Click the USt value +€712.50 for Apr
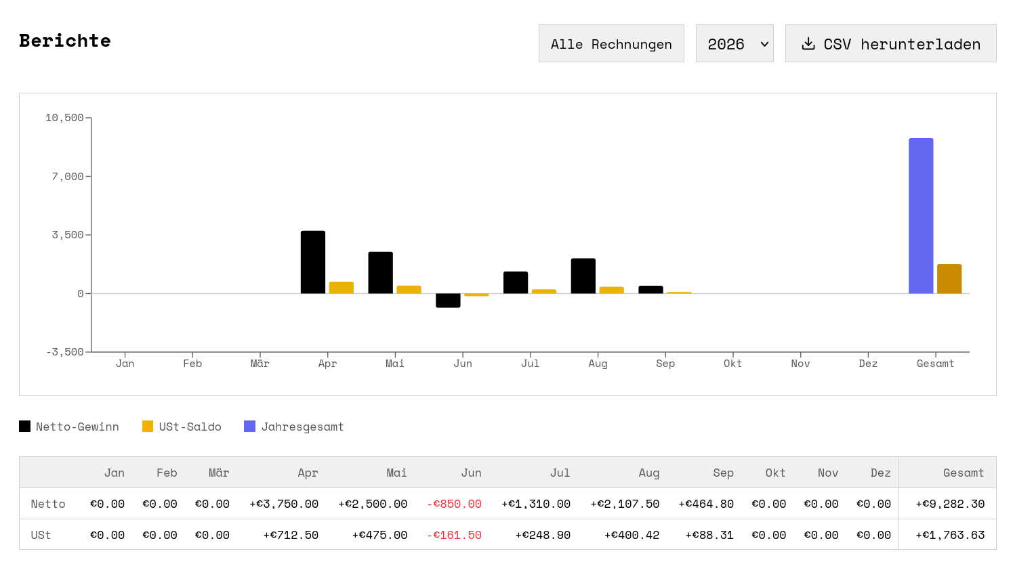The width and height of the screenshot is (1013, 564). (x=291, y=535)
